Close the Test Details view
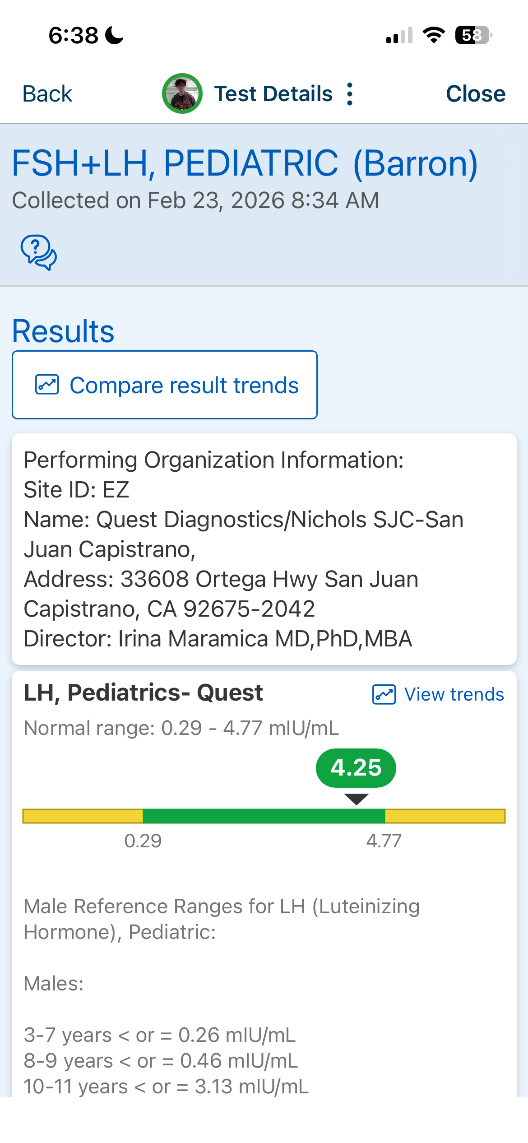The image size is (528, 1143). click(475, 94)
